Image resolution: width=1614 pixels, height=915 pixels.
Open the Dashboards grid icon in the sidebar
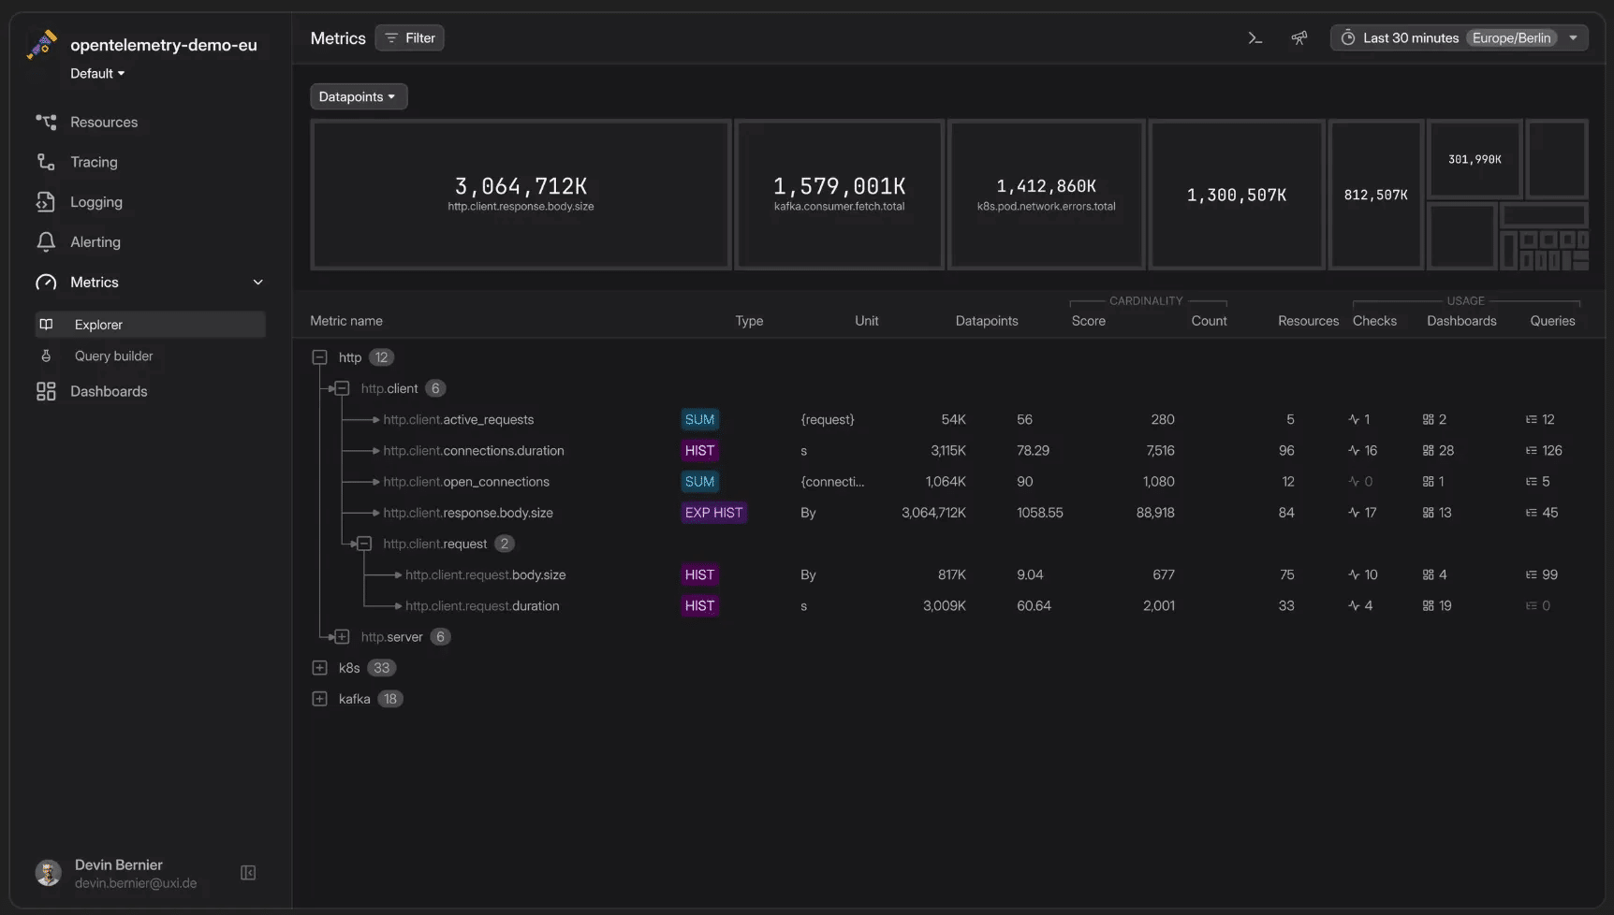pos(47,391)
